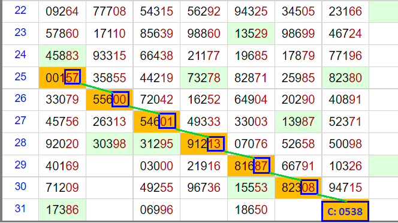Select green cell 17386

pos(62,210)
